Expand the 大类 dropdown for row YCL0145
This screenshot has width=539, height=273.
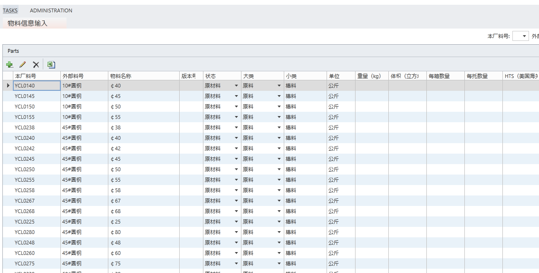point(279,96)
